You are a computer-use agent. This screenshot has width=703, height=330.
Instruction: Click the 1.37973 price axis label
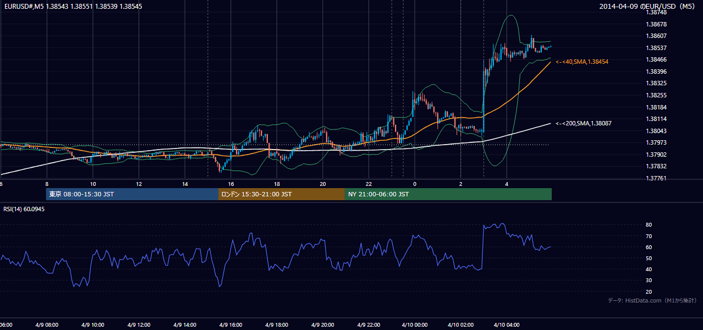point(657,142)
